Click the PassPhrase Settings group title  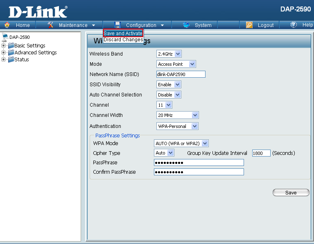[117, 136]
